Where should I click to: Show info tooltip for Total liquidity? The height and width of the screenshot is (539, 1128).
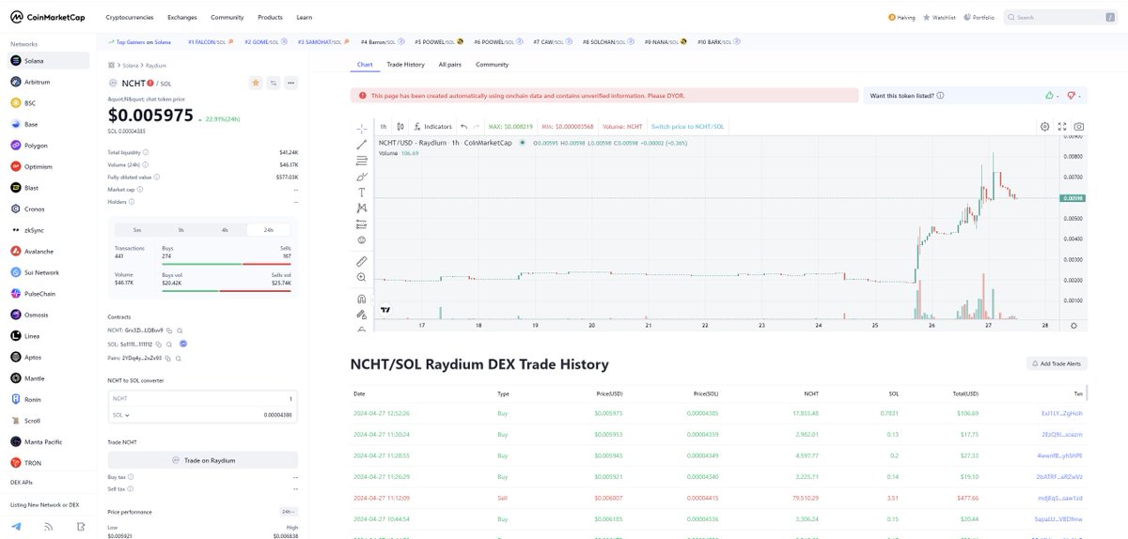146,151
